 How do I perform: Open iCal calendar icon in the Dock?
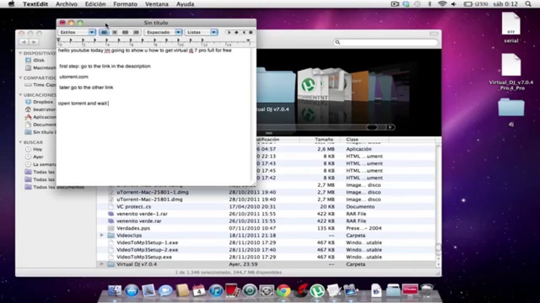click(199, 291)
